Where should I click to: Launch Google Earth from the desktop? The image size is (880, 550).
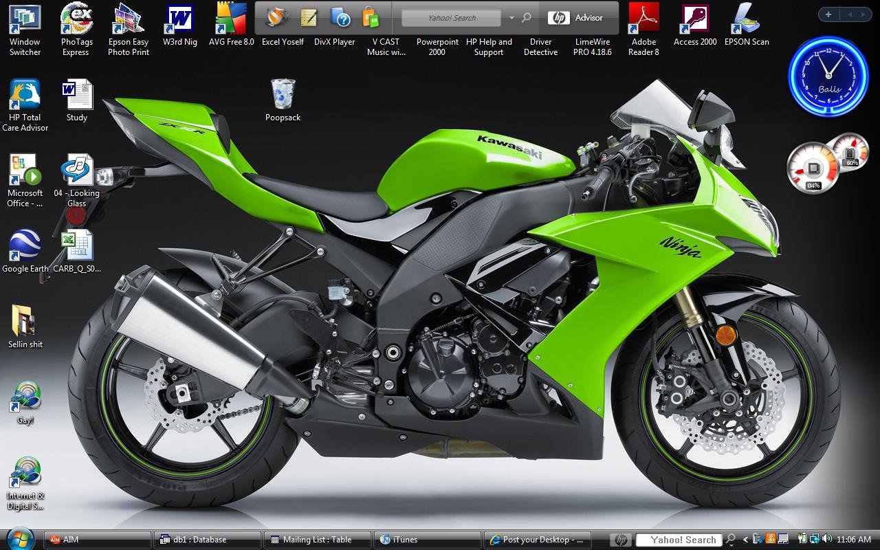(x=25, y=252)
